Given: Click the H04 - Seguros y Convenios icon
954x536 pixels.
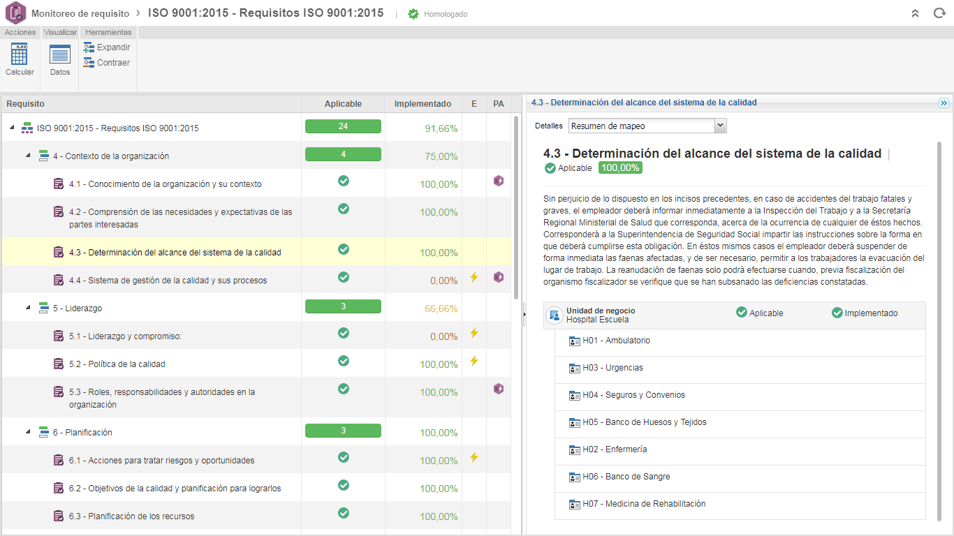Looking at the screenshot, I should pos(575,395).
